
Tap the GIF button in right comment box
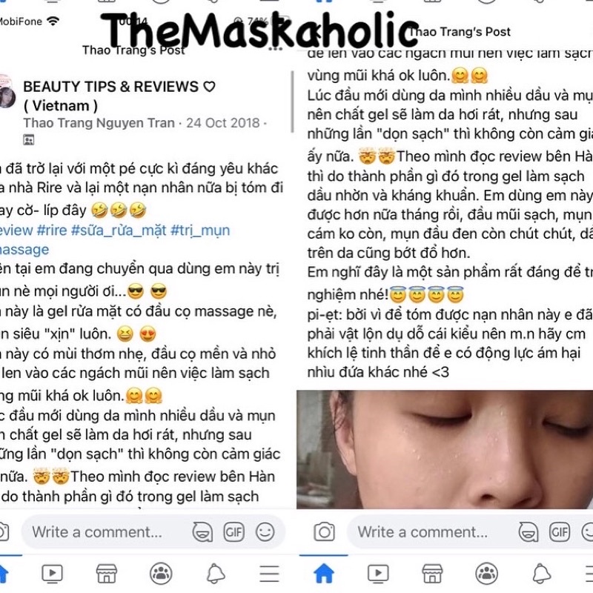point(560,532)
